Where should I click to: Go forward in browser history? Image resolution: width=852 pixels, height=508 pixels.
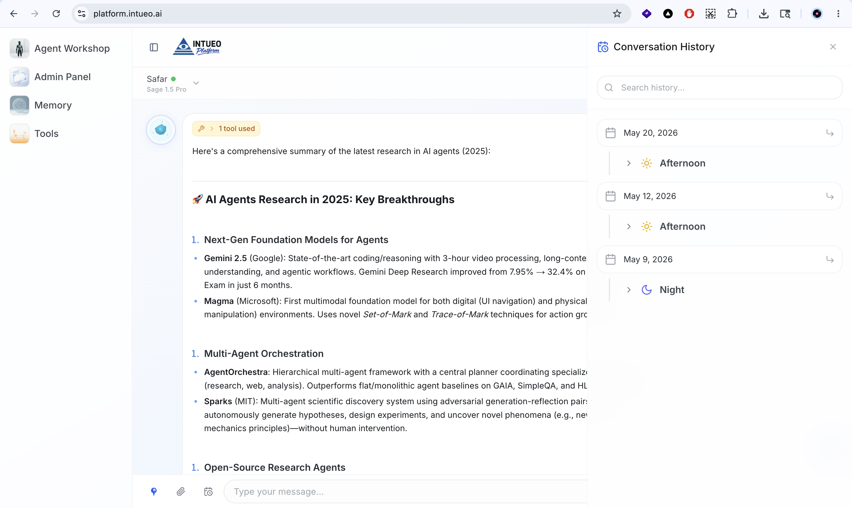click(35, 14)
